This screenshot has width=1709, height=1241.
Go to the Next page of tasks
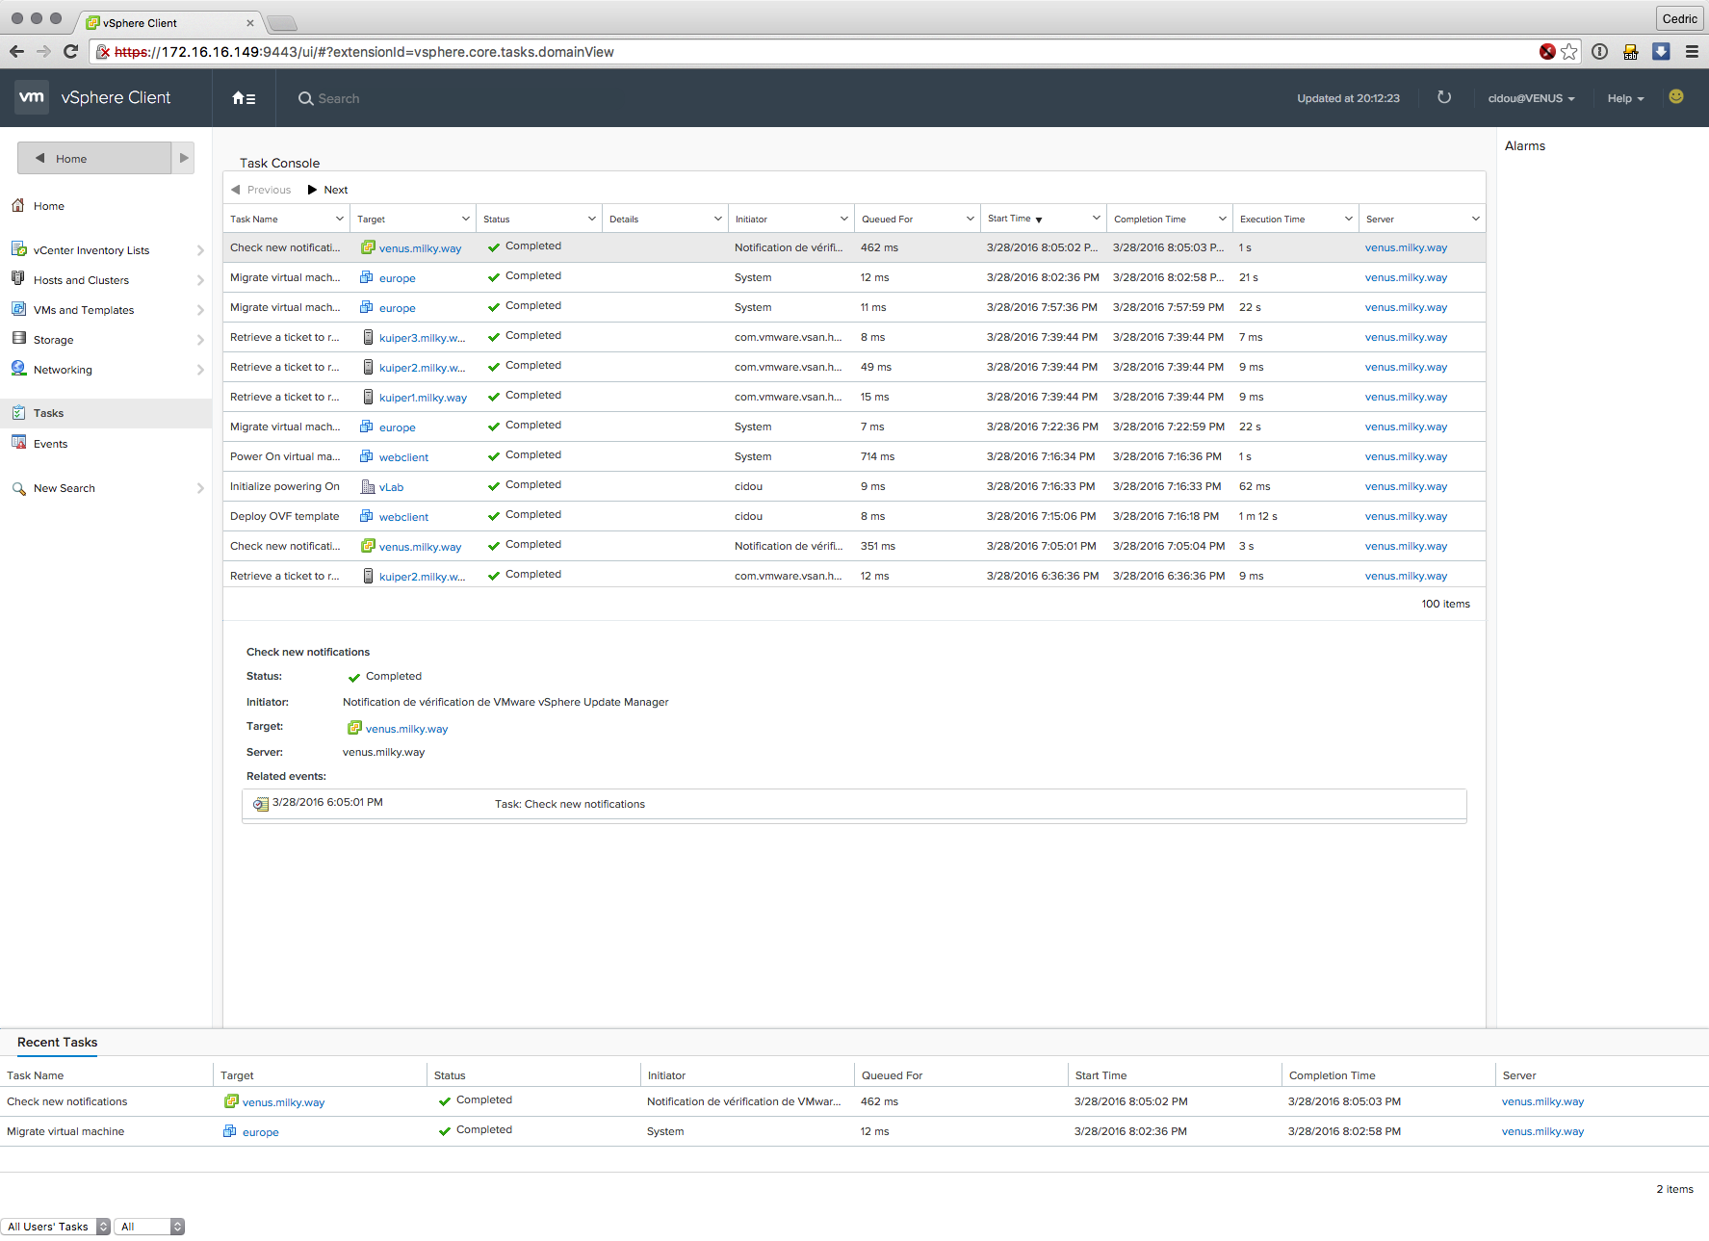327,190
